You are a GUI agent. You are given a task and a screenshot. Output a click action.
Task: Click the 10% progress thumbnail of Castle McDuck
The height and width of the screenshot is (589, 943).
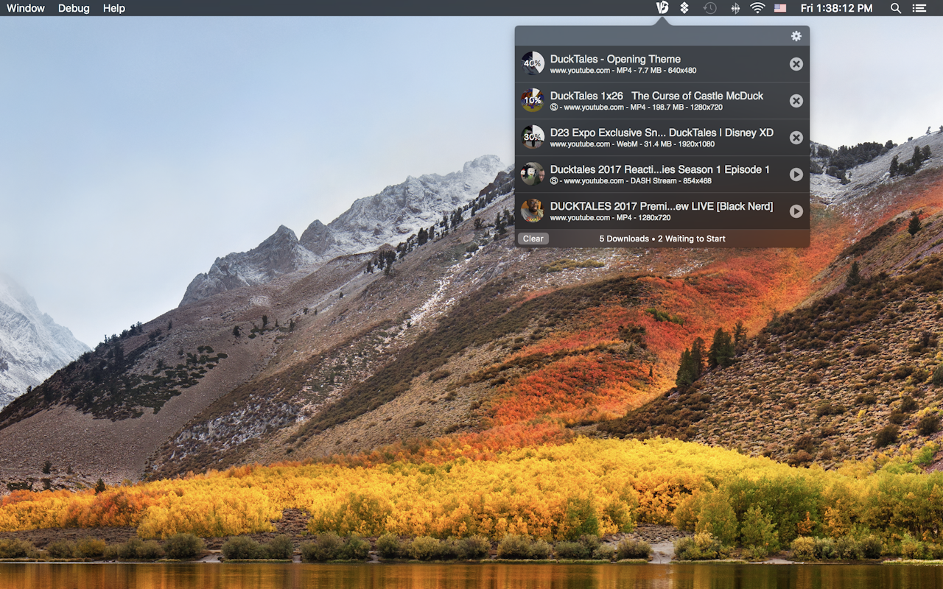(x=532, y=100)
